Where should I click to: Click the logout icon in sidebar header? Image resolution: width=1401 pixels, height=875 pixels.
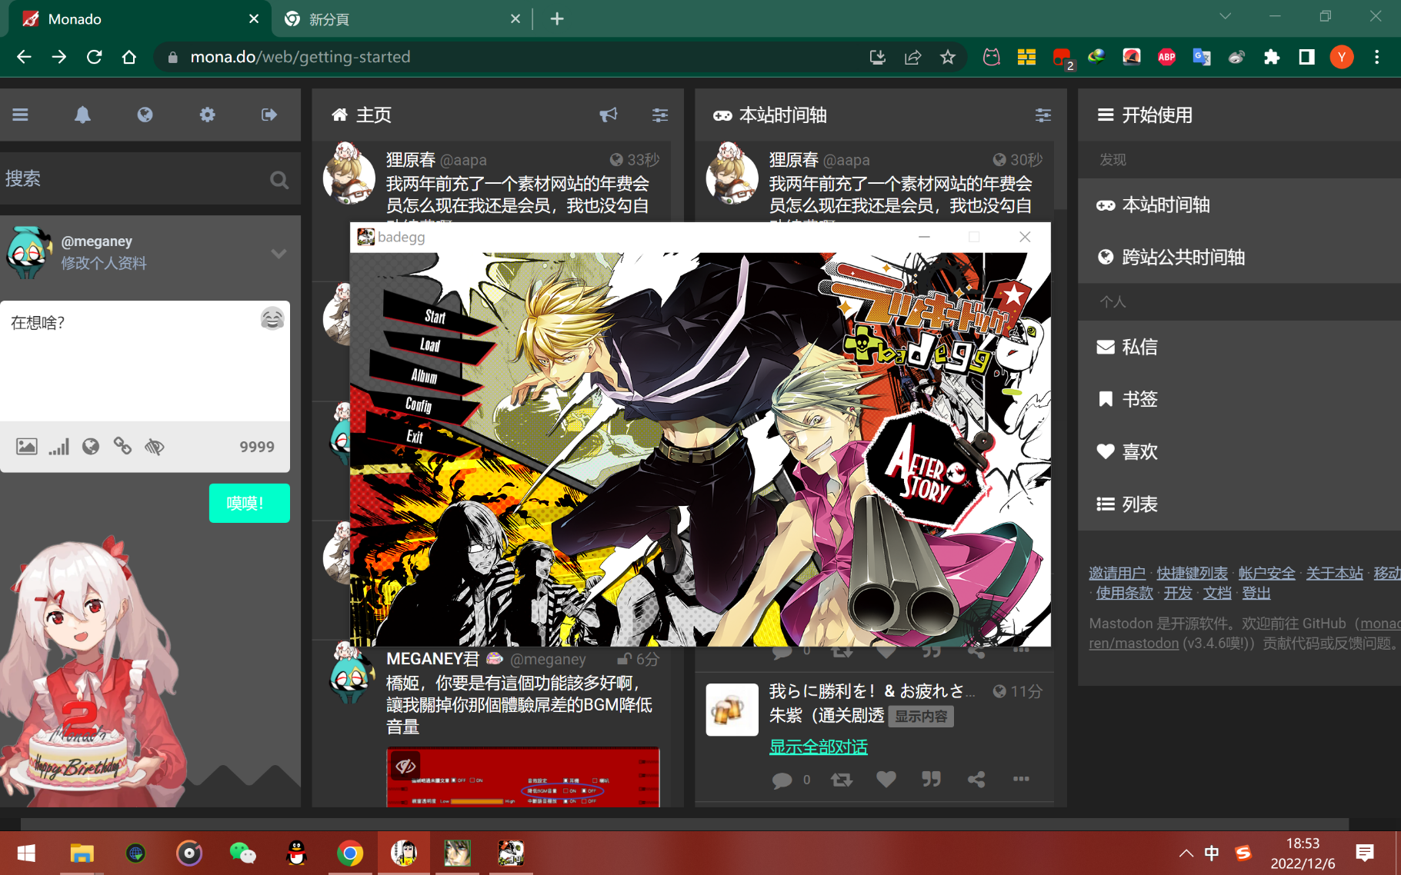click(269, 115)
